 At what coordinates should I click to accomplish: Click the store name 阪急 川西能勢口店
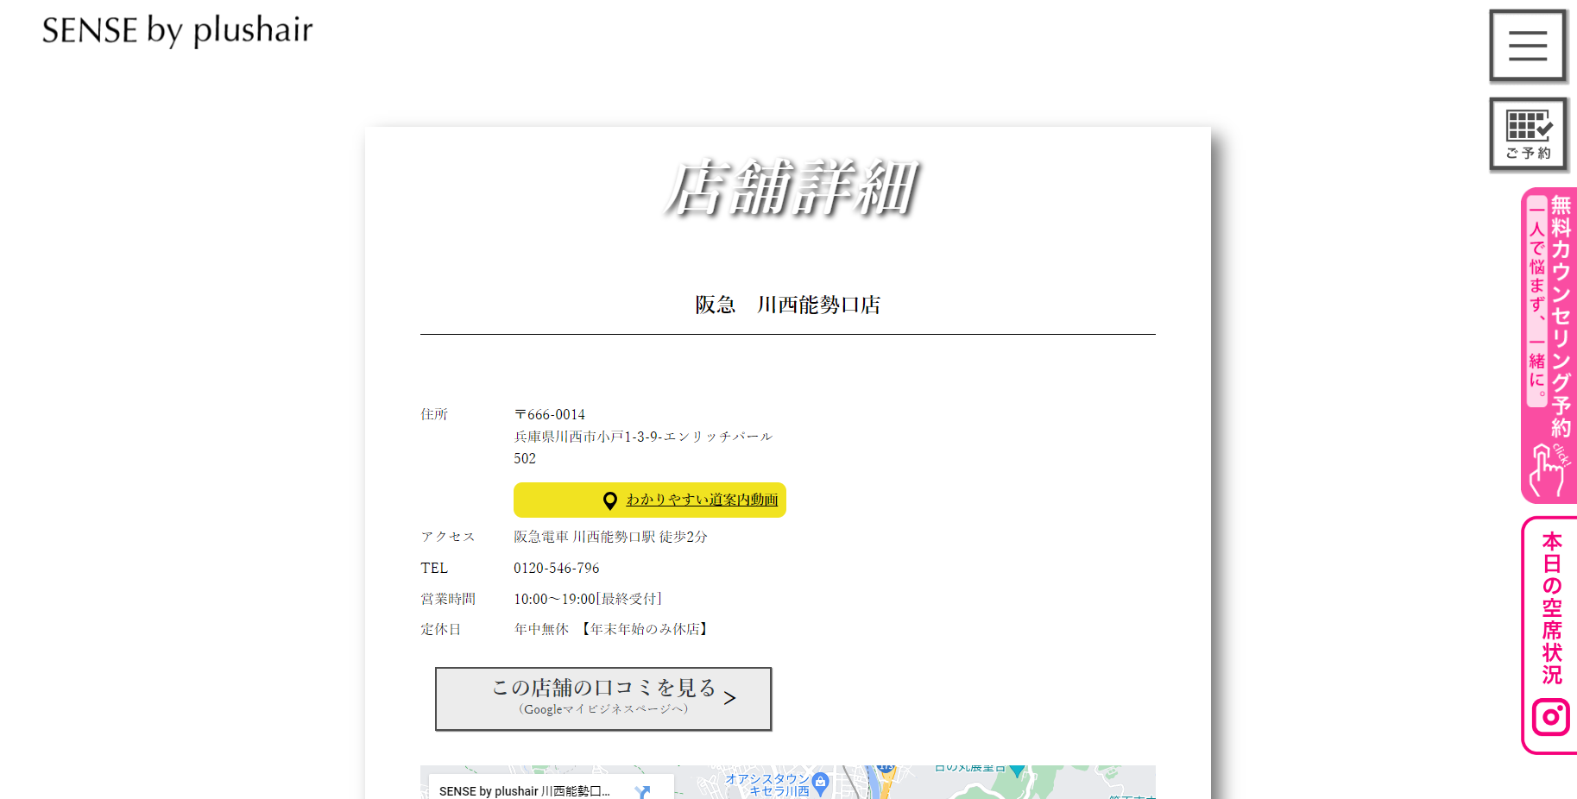click(787, 305)
